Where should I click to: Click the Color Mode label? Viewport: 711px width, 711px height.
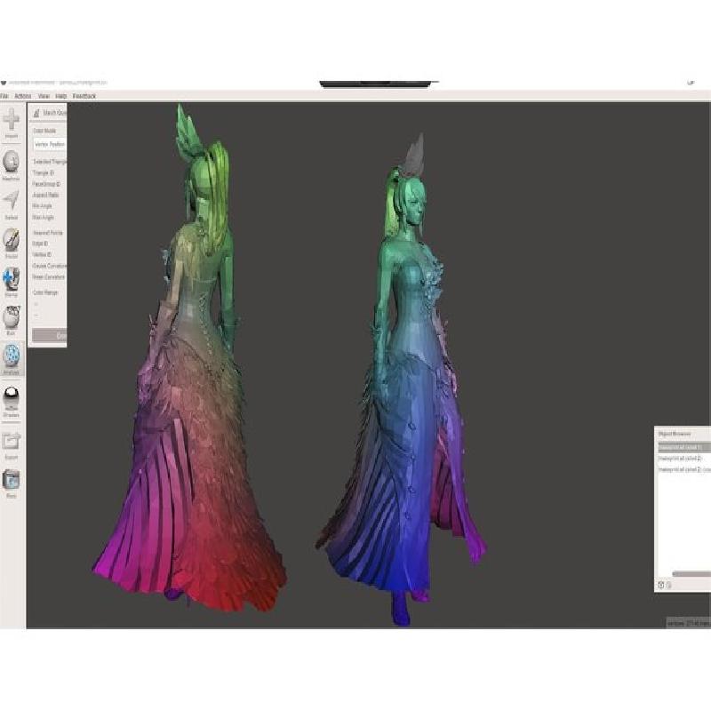pos(44,131)
